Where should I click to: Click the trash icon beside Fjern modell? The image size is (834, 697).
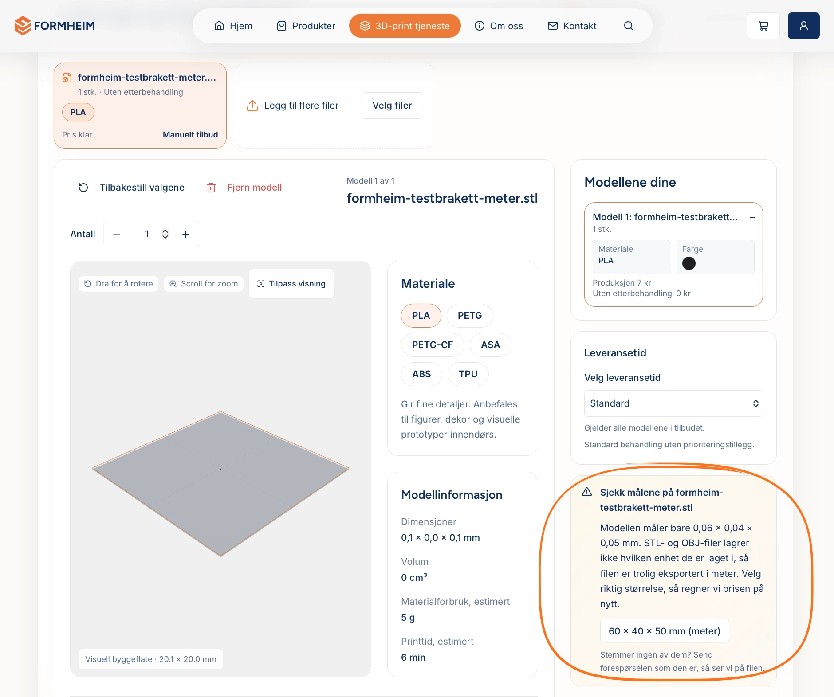211,188
